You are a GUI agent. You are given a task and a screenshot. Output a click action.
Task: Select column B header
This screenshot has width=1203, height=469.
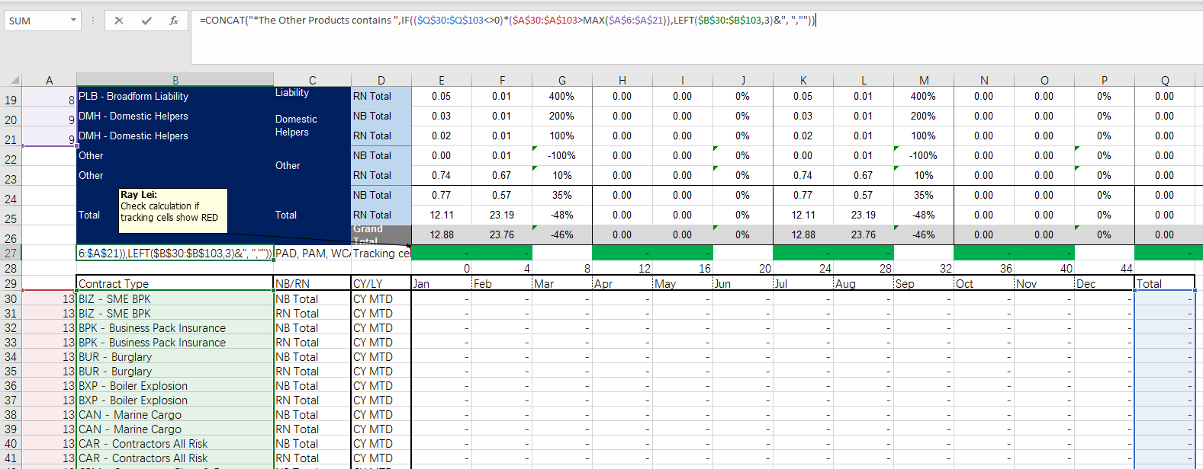click(x=175, y=80)
